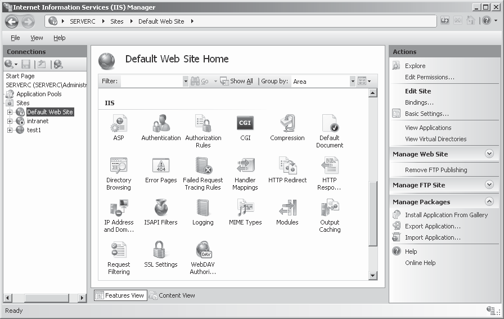The width and height of the screenshot is (504, 319).
Task: Open the ISAPI Filters feature
Action: 161,212
